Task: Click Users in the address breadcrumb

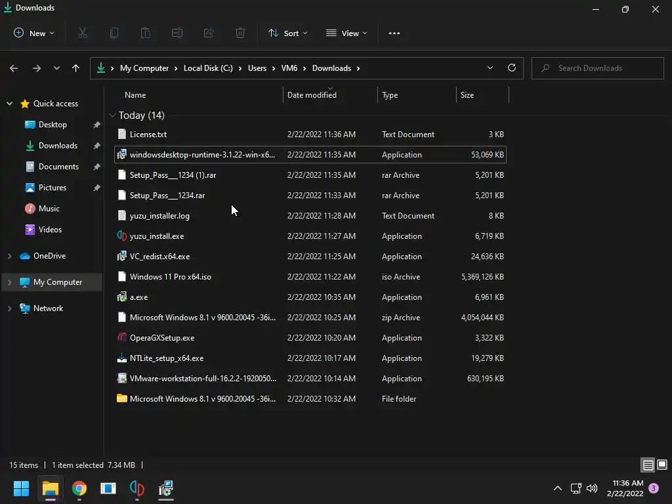Action: pos(257,68)
